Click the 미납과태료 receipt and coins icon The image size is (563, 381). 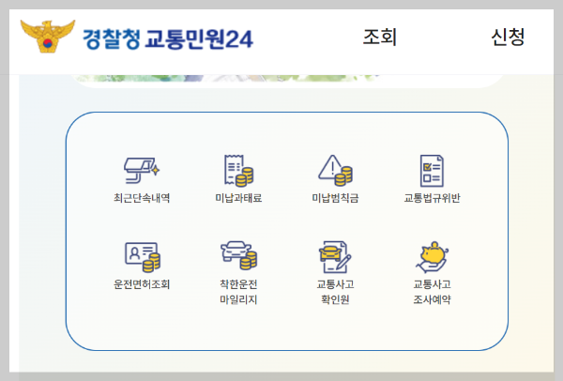pyautogui.click(x=238, y=171)
